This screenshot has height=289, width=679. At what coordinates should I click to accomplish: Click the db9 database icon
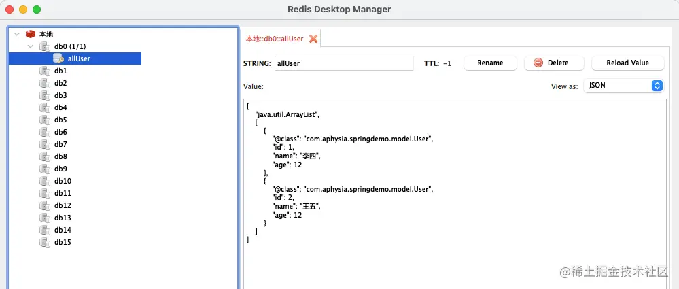click(x=45, y=169)
